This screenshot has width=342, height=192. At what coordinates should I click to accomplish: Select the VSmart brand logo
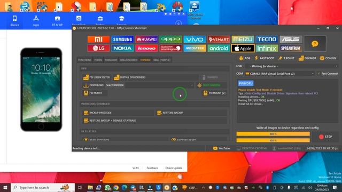click(x=219, y=39)
